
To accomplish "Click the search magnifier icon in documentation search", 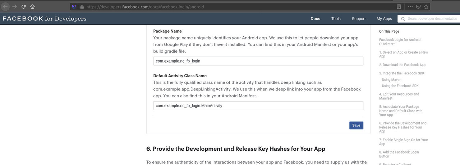I will tap(403, 19).
